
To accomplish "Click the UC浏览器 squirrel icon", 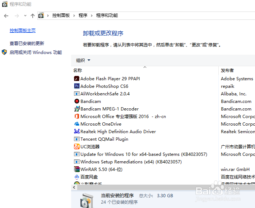I will pos(76,146).
